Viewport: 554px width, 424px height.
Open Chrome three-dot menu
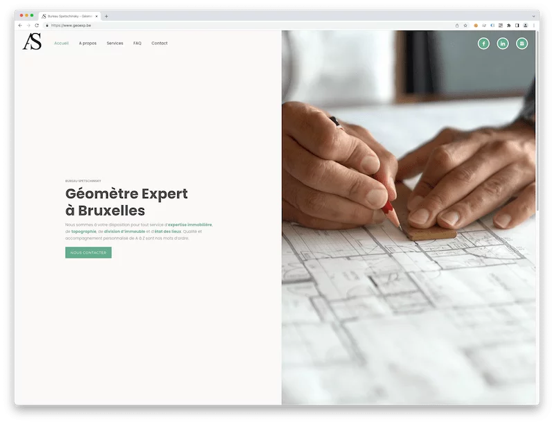(x=533, y=26)
